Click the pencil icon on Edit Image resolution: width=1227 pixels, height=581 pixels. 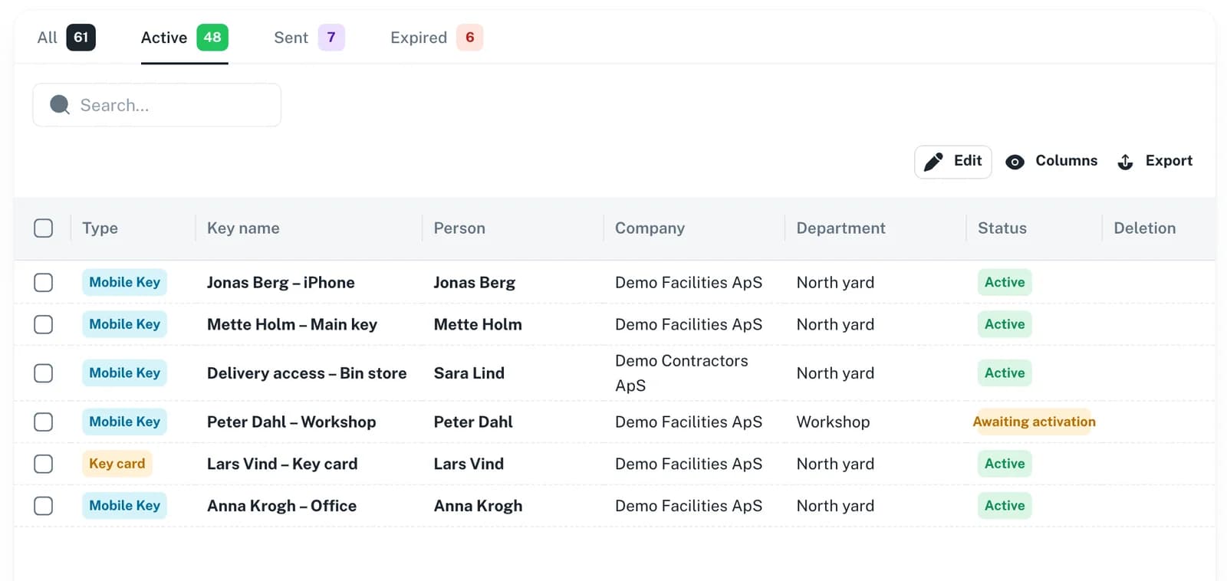(933, 162)
